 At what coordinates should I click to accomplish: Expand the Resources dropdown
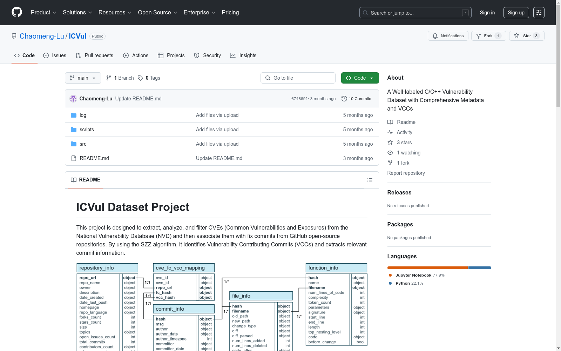(x=115, y=12)
